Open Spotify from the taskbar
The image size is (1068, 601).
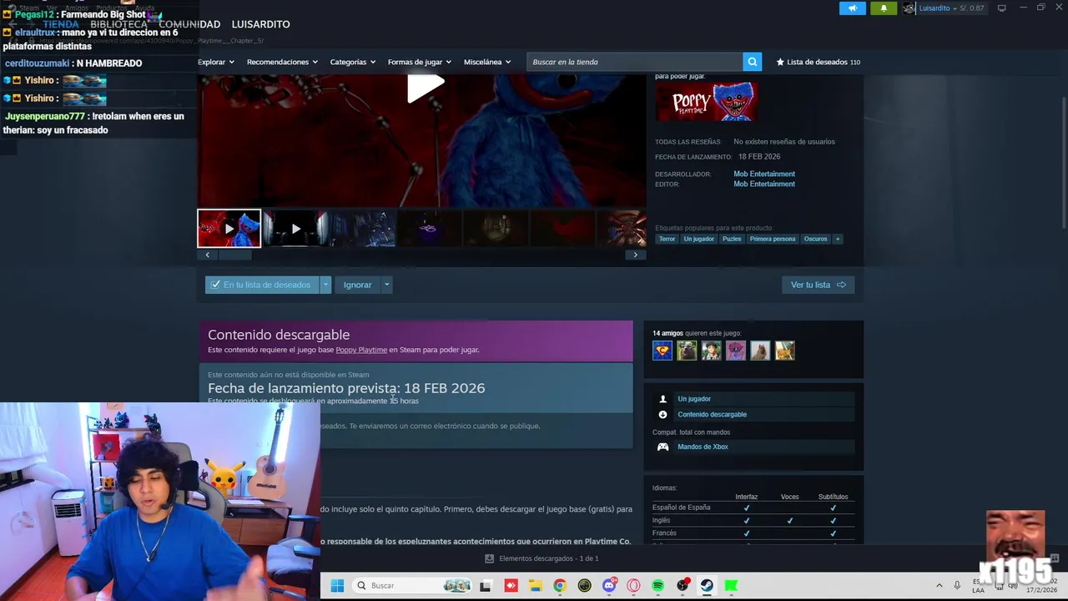tap(658, 586)
